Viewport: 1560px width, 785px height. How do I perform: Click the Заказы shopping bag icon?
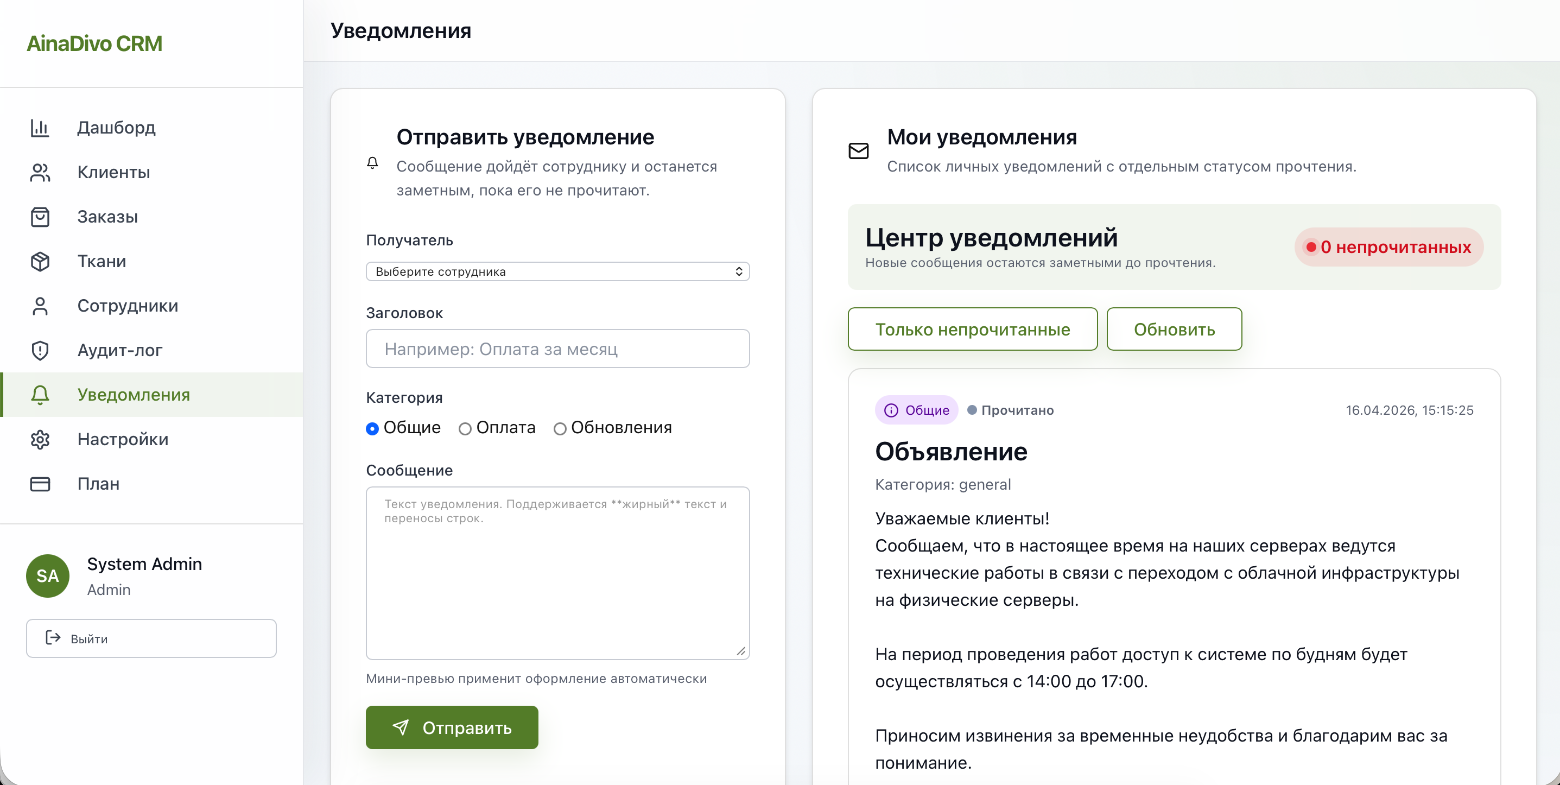tap(40, 217)
